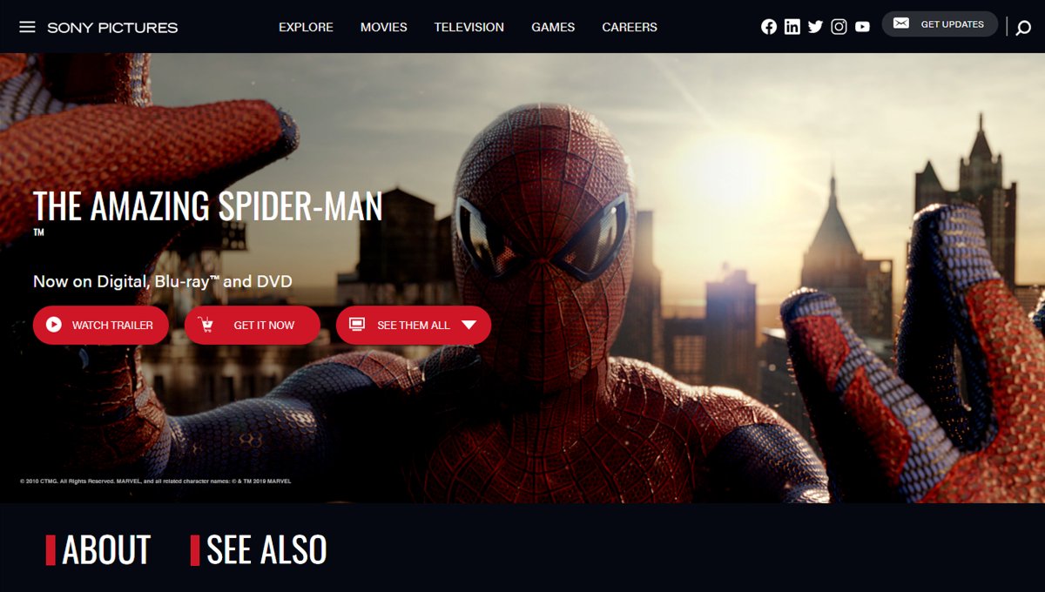Open the Games menu
This screenshot has height=592, width=1045.
pos(553,27)
